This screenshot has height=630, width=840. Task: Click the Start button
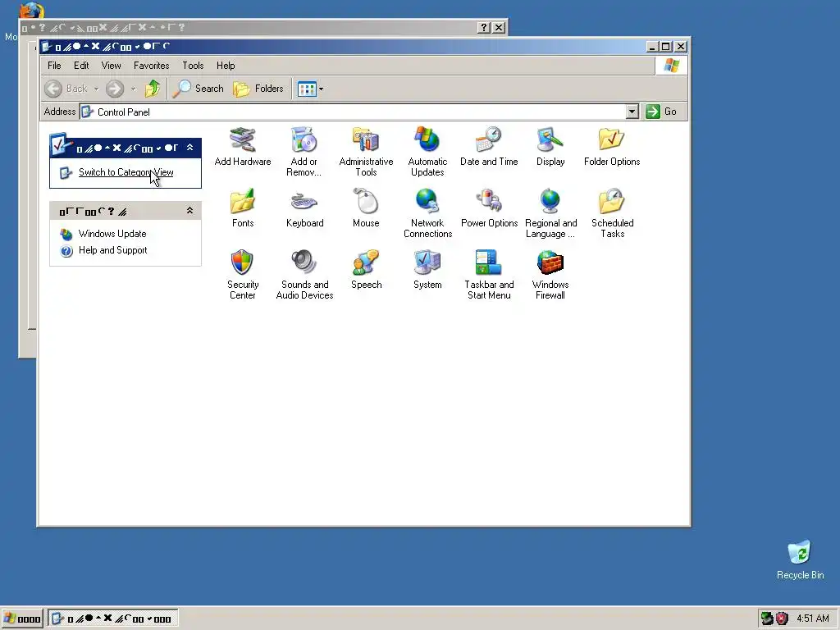pyautogui.click(x=22, y=619)
